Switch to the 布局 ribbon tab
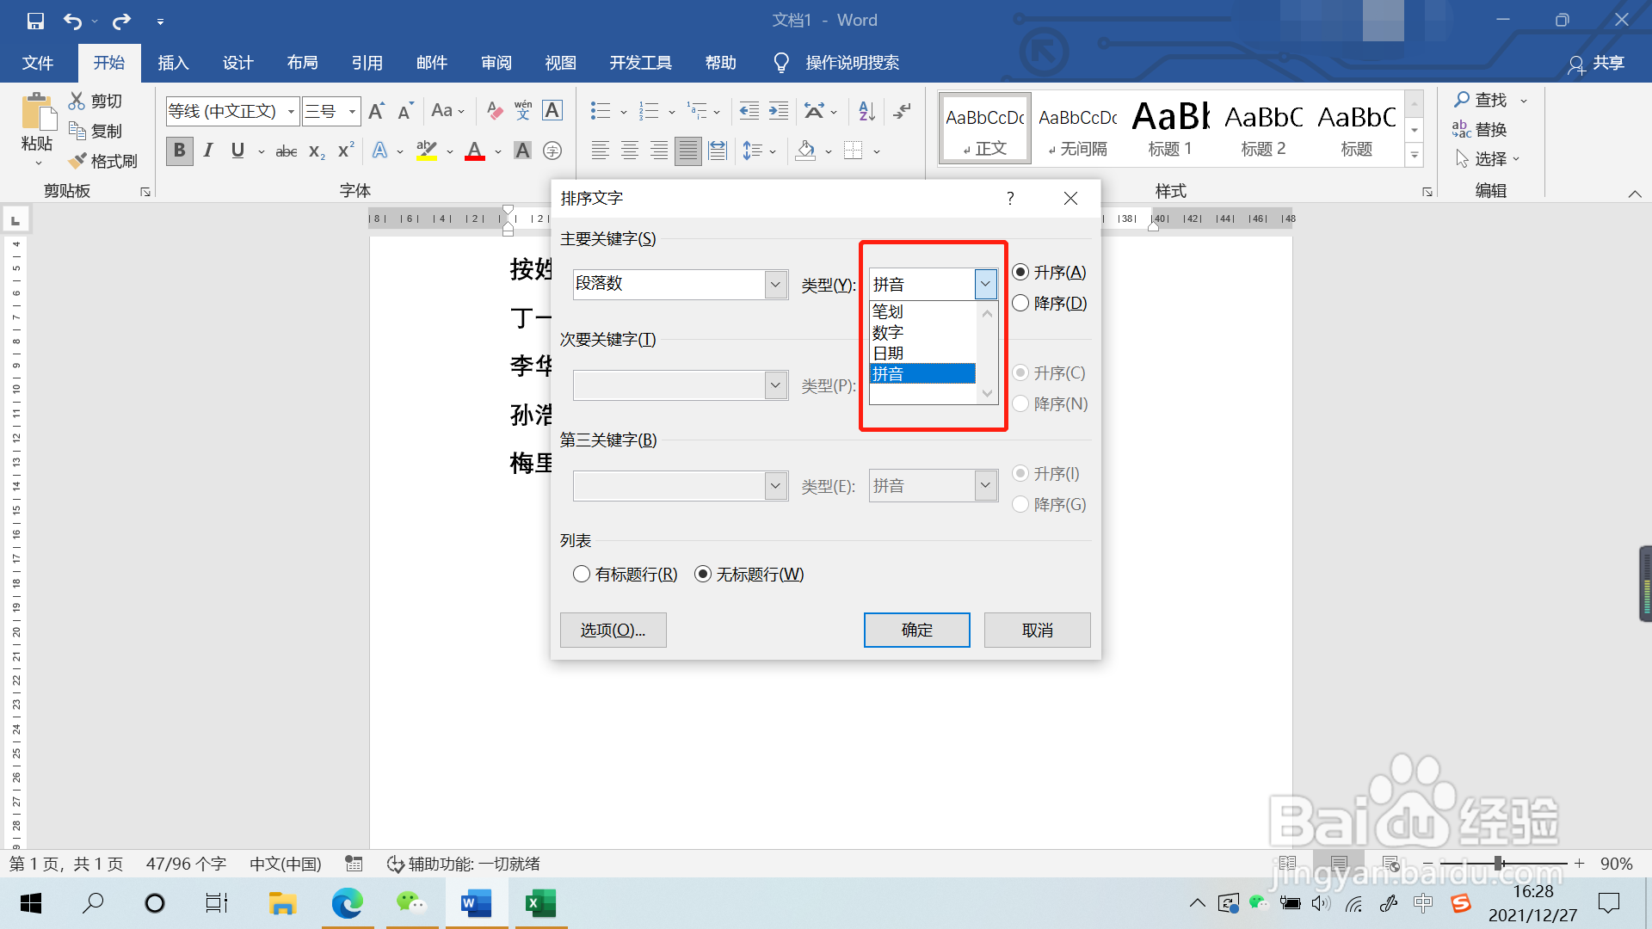1652x929 pixels. [302, 63]
